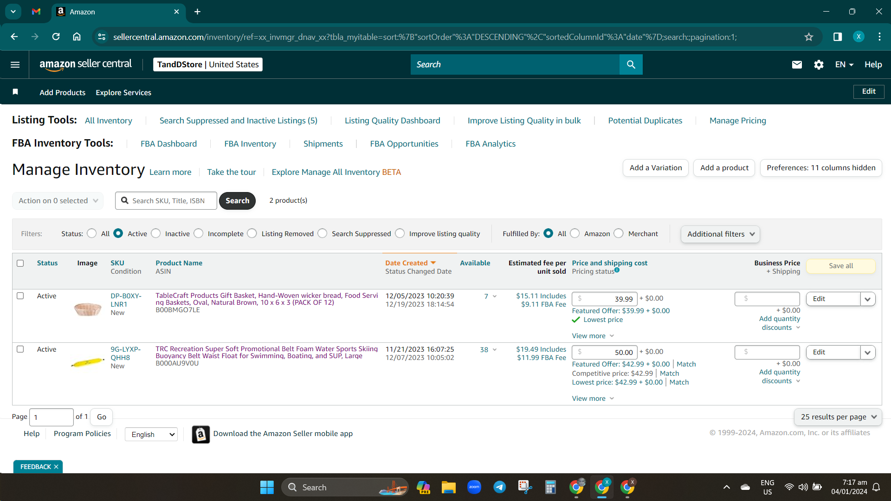Open File Explorer from the taskbar
This screenshot has height=501, width=891.
448,487
